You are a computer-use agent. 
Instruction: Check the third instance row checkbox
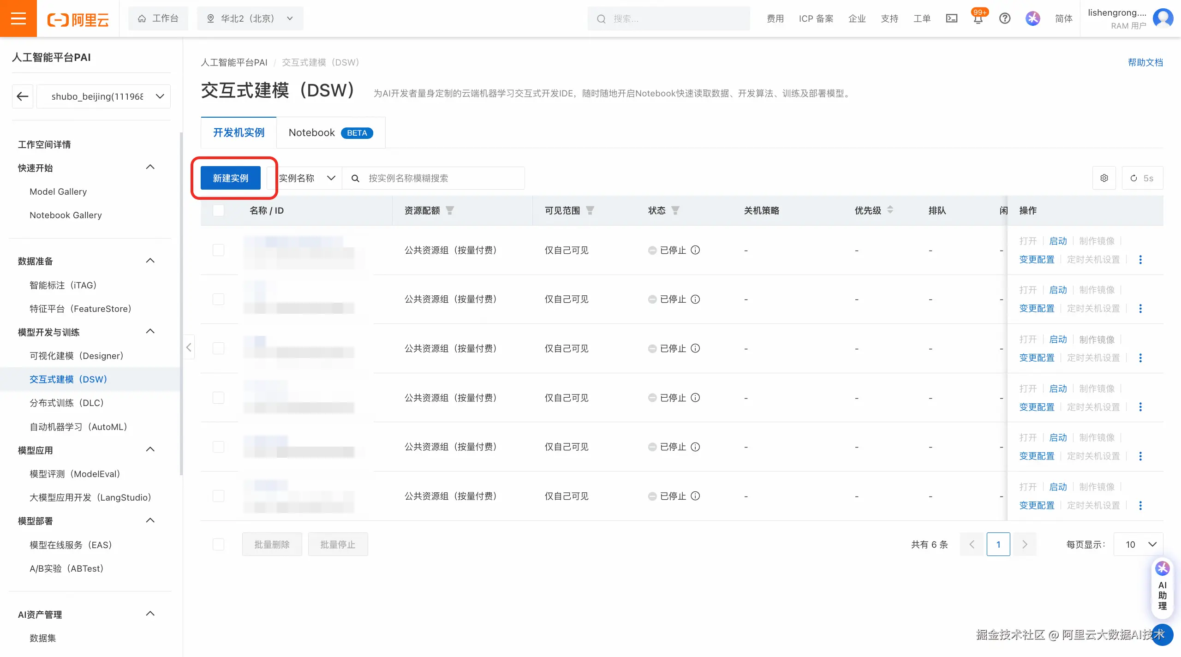click(x=218, y=348)
